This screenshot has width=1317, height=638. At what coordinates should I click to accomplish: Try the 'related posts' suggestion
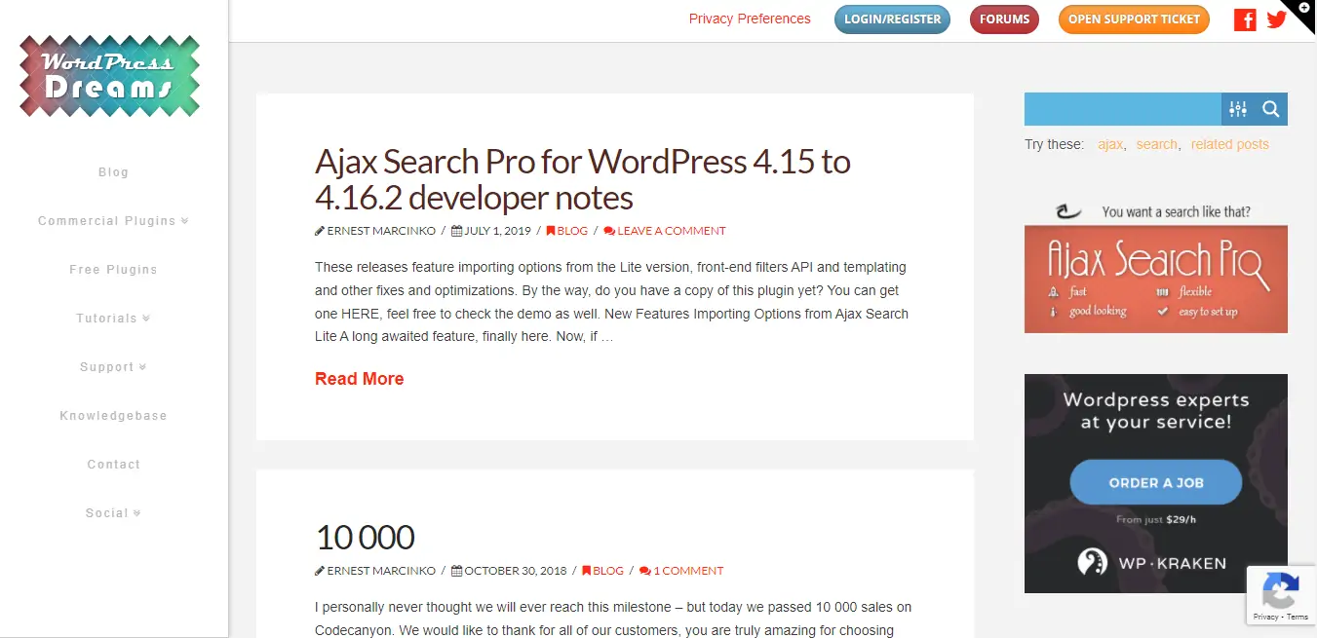(1229, 144)
